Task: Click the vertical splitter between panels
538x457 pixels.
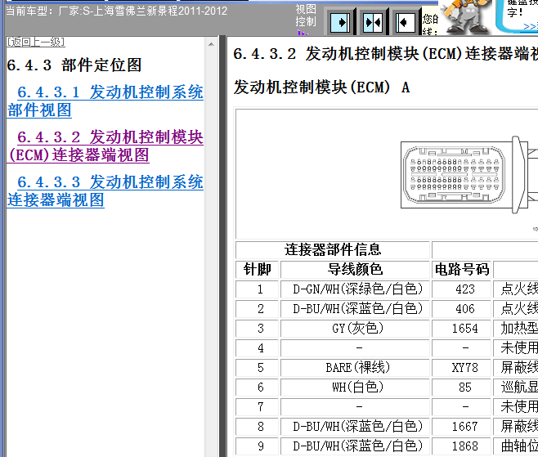Action: pyautogui.click(x=222, y=246)
